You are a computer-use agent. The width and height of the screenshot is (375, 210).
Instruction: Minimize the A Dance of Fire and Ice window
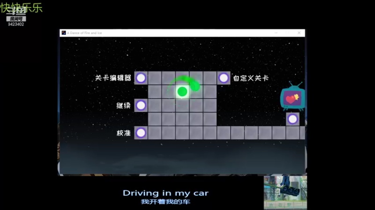[x=276, y=33]
